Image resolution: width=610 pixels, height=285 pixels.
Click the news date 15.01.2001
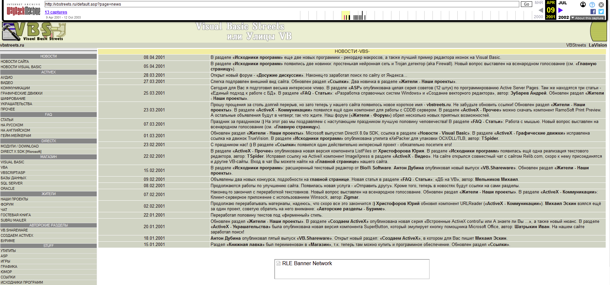[154, 245]
